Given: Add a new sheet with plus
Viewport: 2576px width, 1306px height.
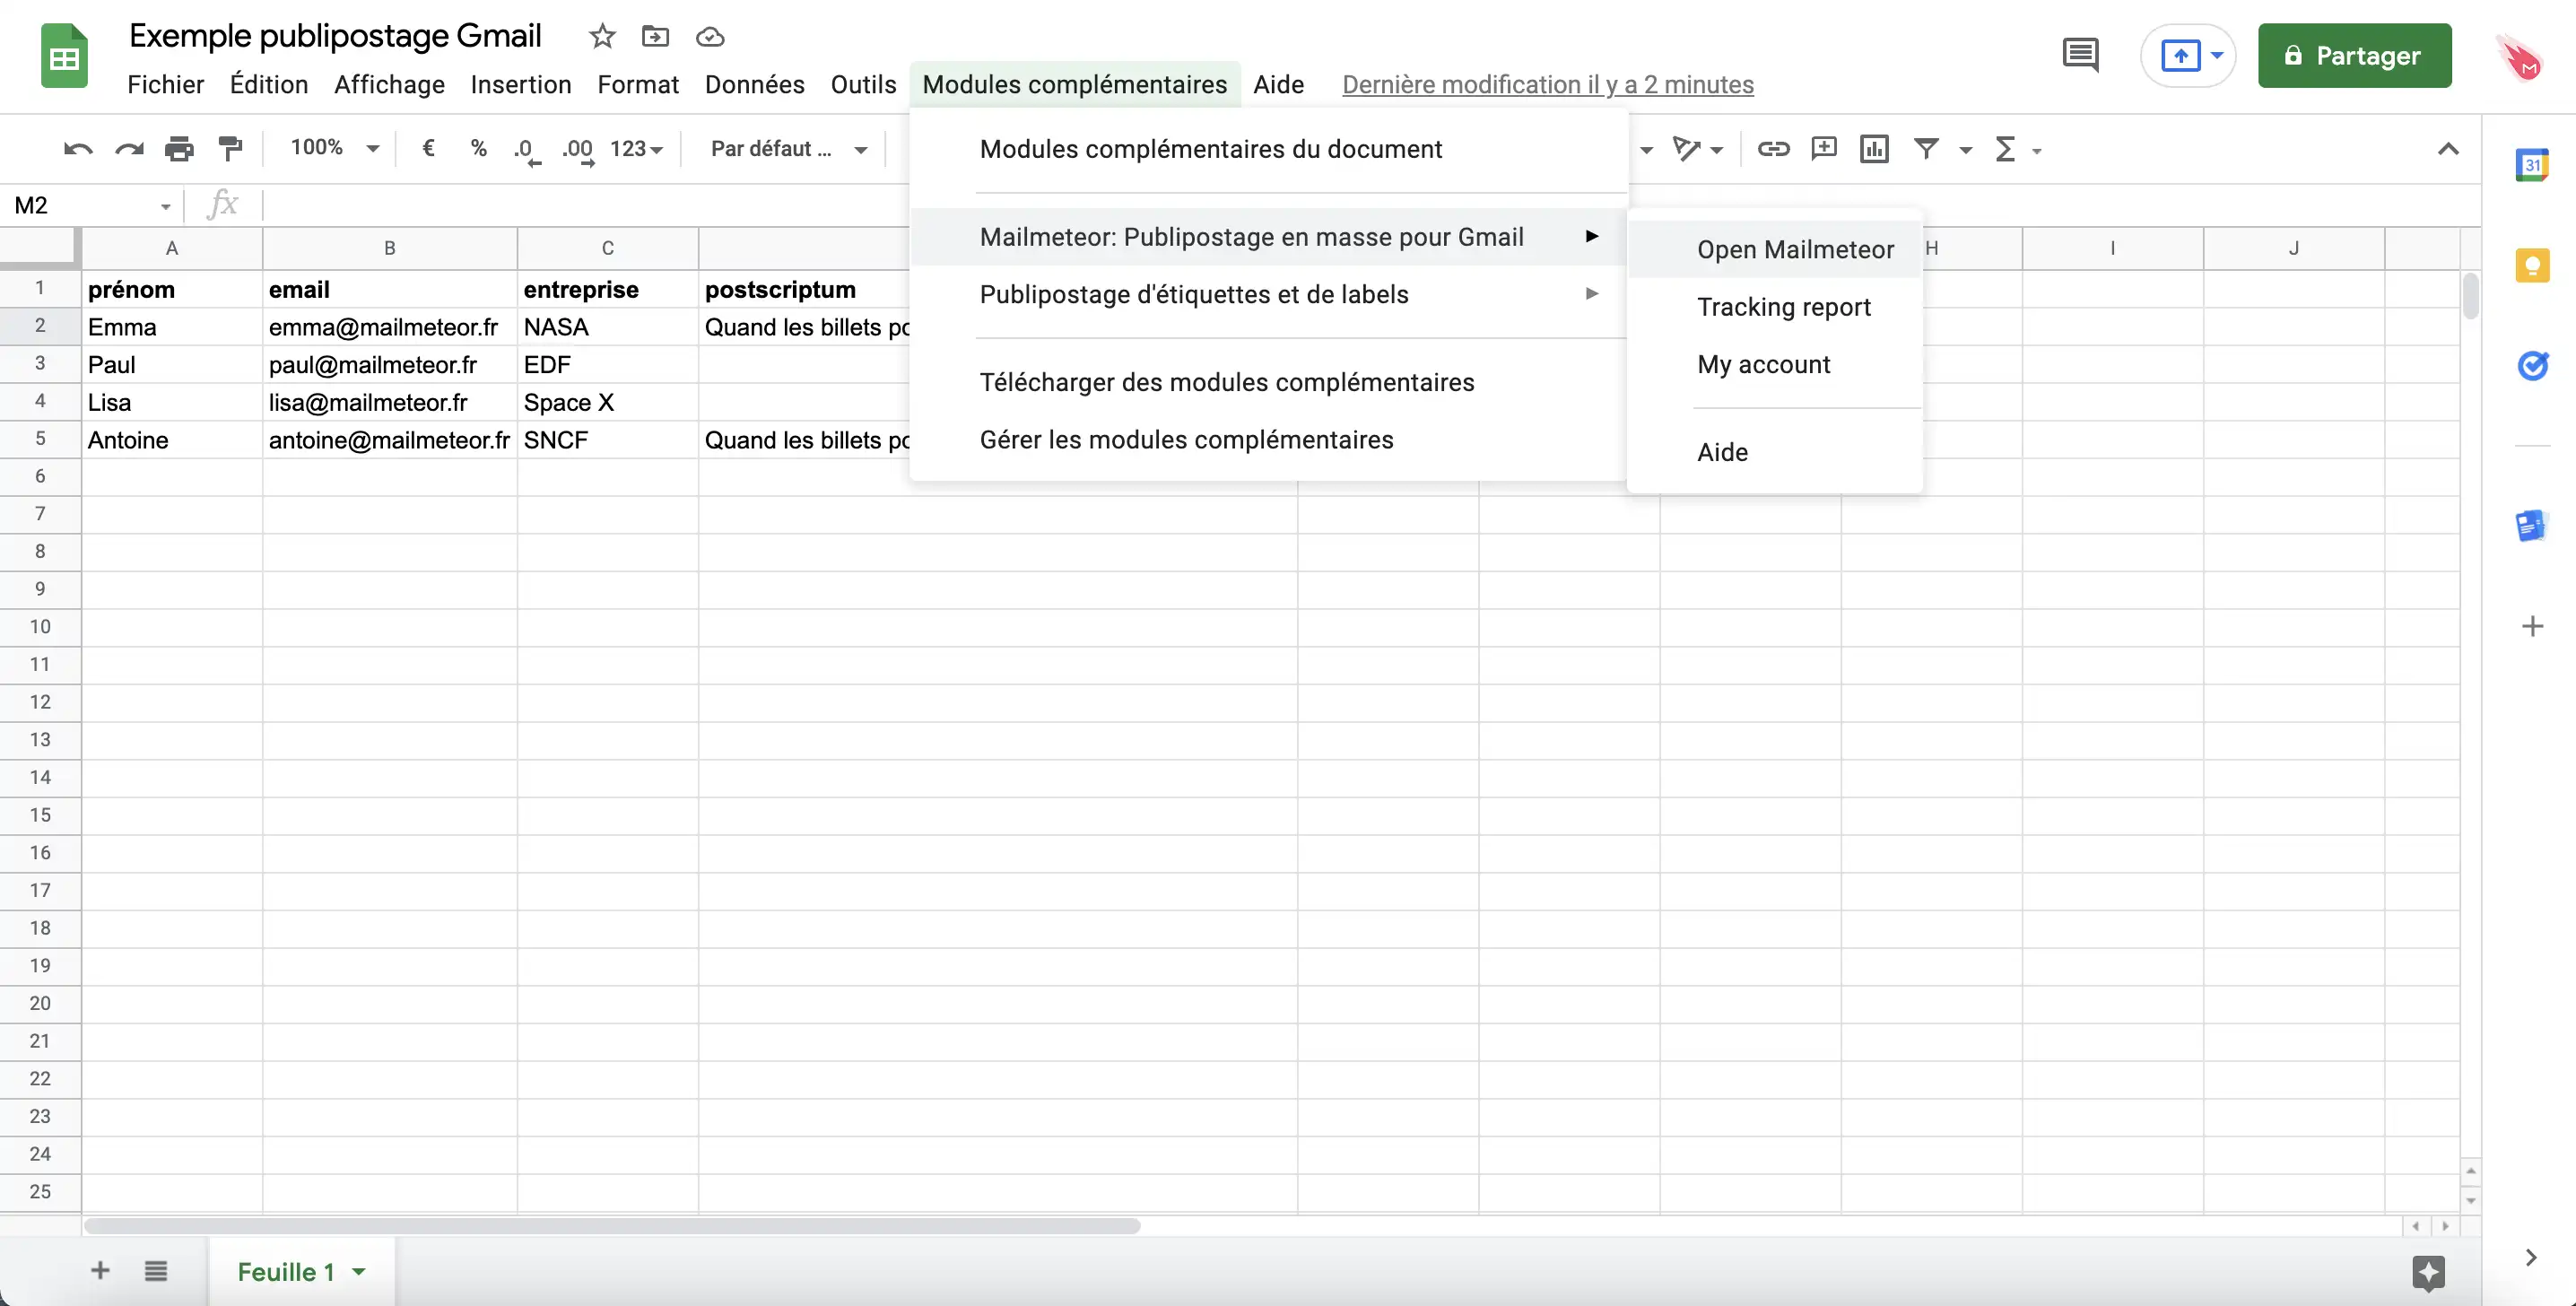Looking at the screenshot, I should click(x=100, y=1271).
